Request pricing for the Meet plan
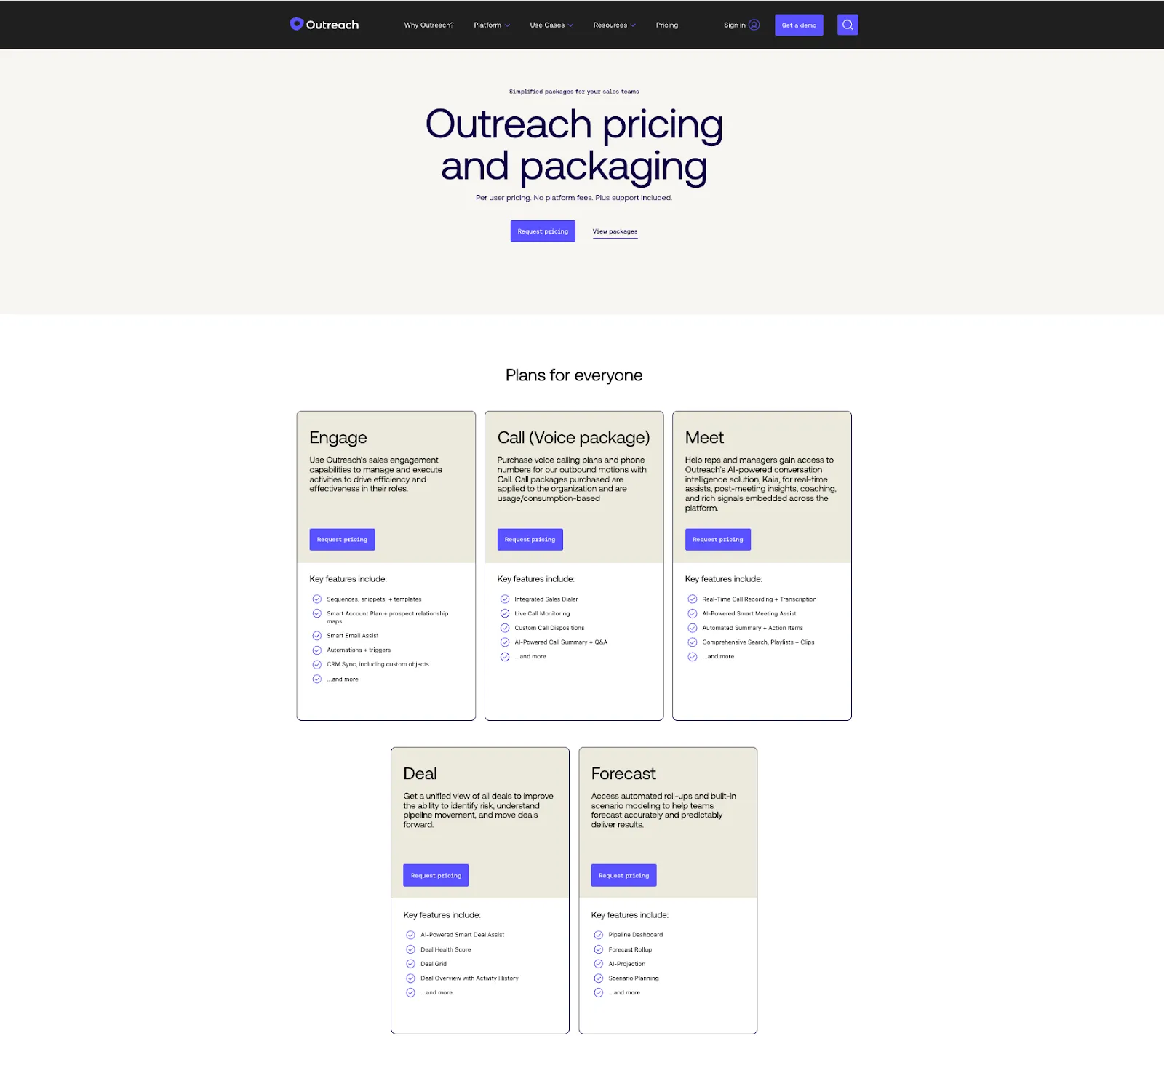The width and height of the screenshot is (1164, 1081). 717,539
